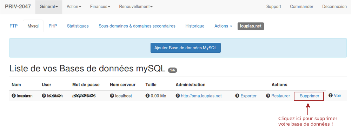Expand the Finances dropdown menu
This screenshot has height=127, width=352.
click(x=100, y=7)
